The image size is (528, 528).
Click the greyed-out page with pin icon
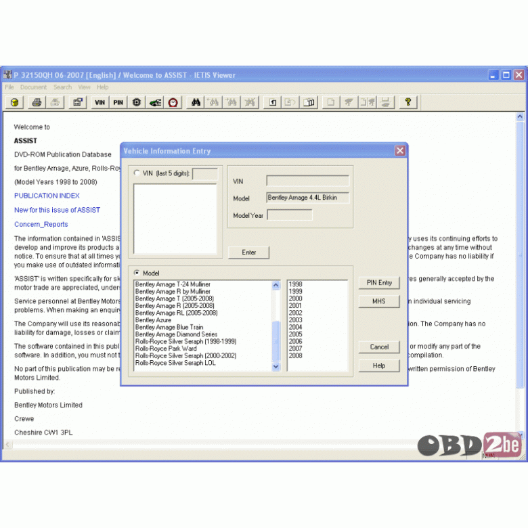tap(368, 102)
